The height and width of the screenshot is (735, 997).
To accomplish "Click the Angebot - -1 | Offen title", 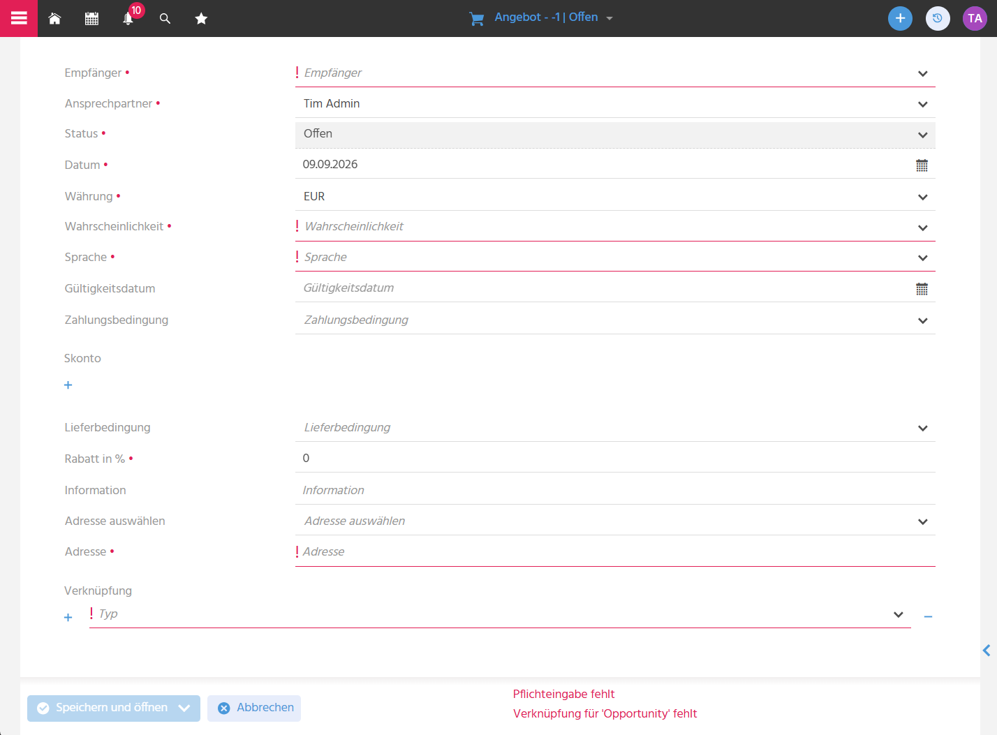I will click(x=546, y=17).
